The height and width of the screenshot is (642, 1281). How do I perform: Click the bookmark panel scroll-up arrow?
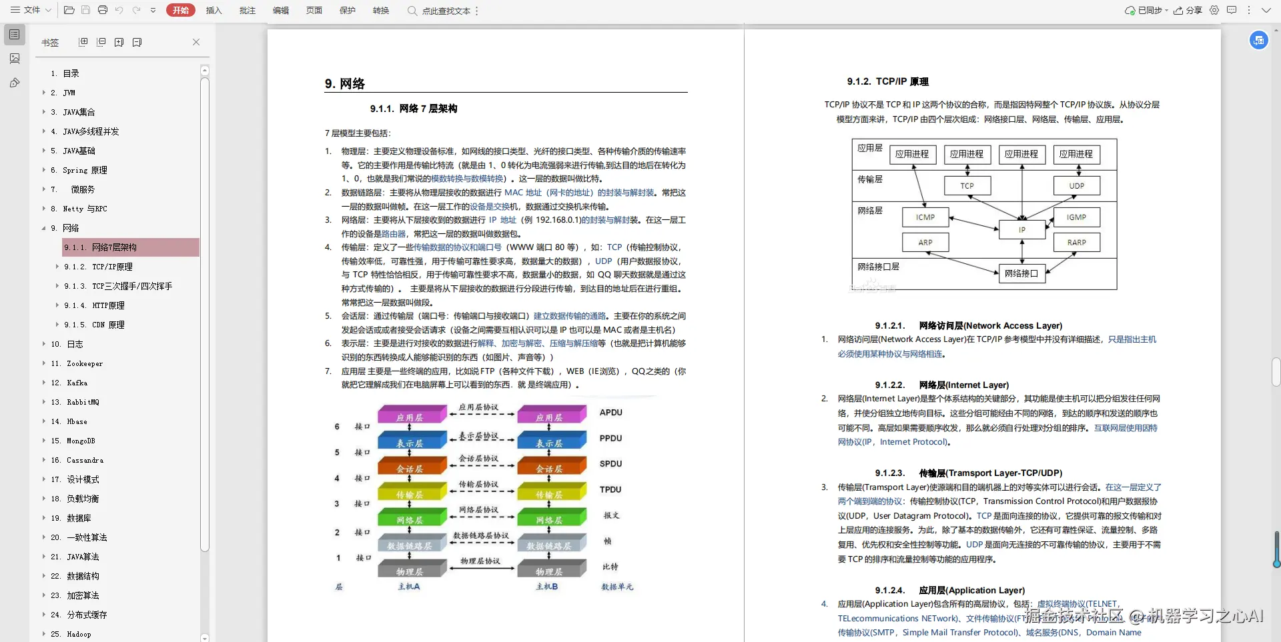[x=205, y=71]
